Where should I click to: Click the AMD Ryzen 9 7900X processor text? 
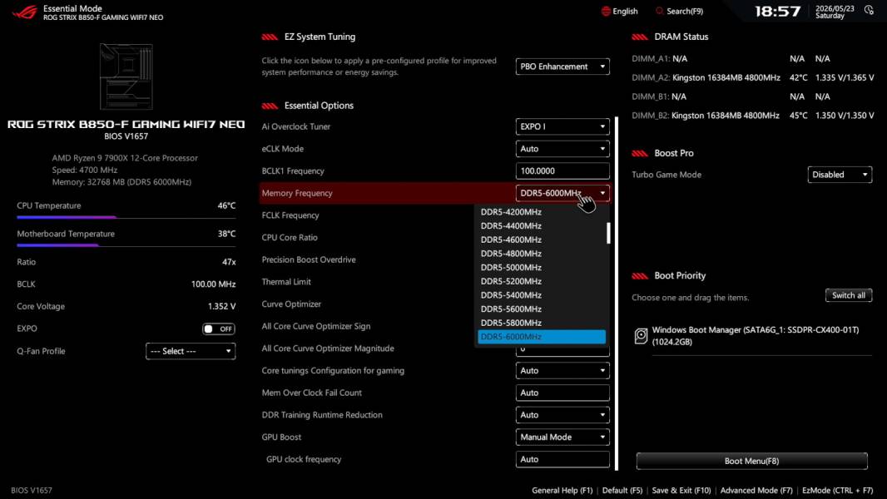[x=125, y=158]
